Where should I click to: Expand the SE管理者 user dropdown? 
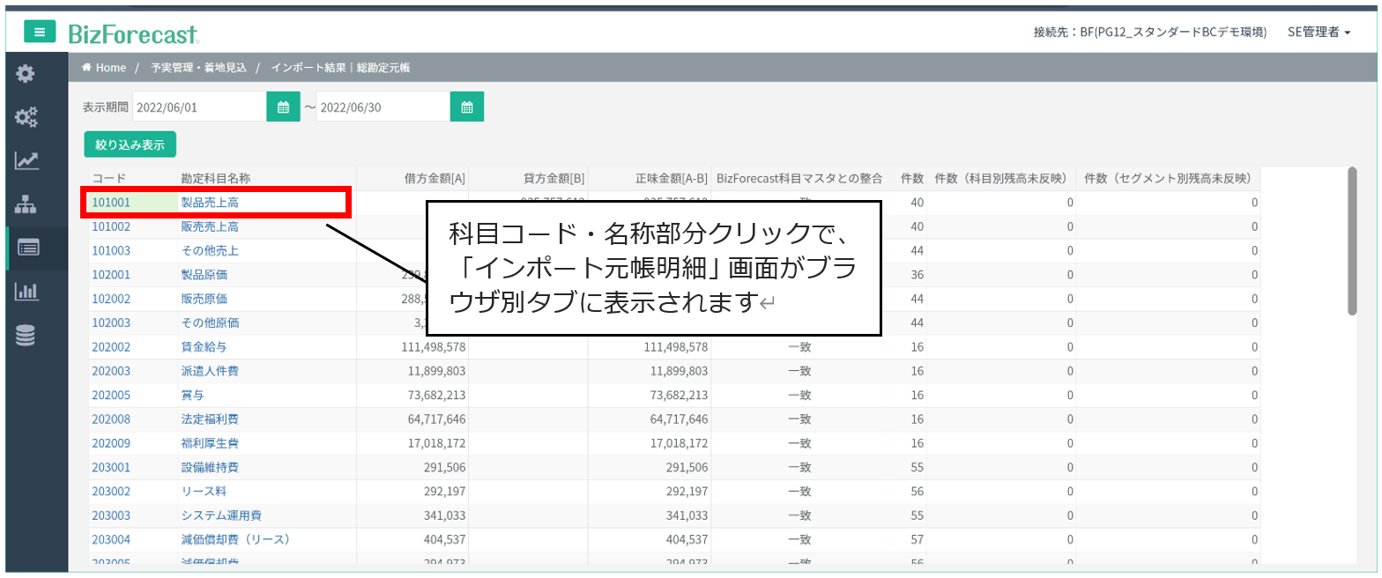[x=1319, y=33]
